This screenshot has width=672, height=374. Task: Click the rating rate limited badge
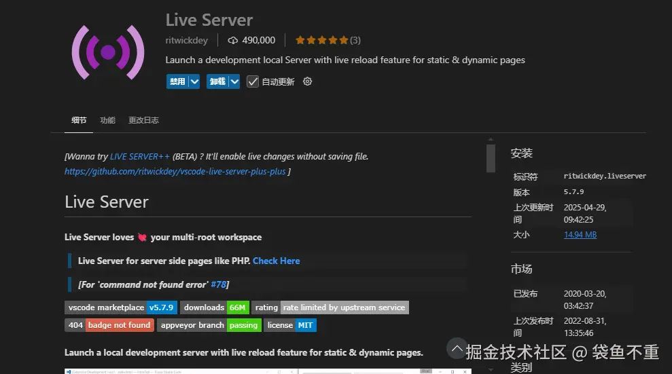tap(330, 307)
